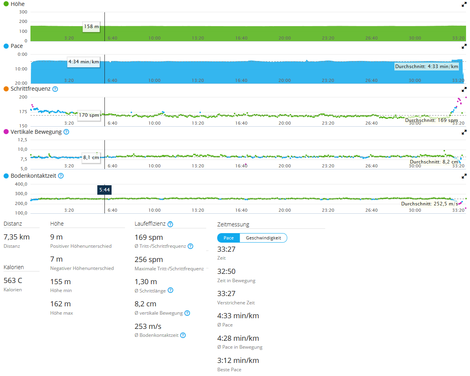Click help icon beside Ø Schrittlänge

tap(170, 291)
